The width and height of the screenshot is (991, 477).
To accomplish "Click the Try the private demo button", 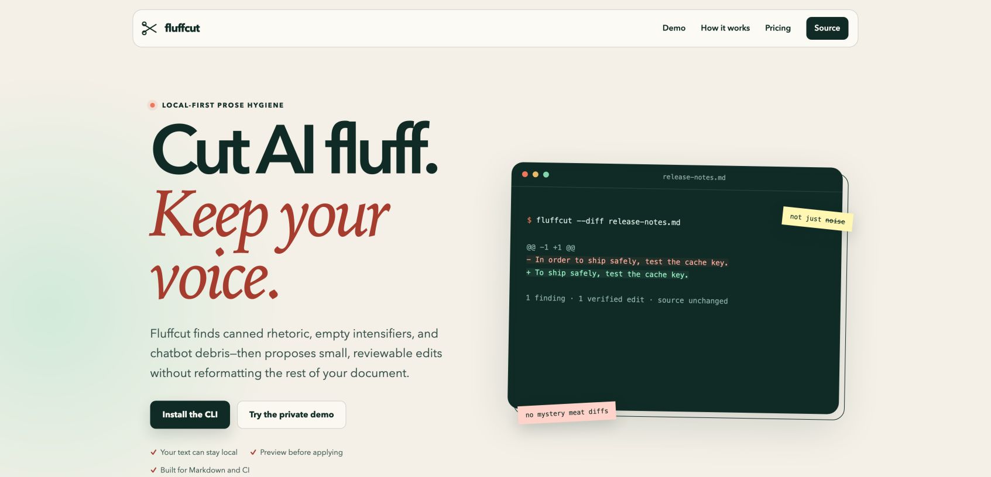I will tap(292, 414).
